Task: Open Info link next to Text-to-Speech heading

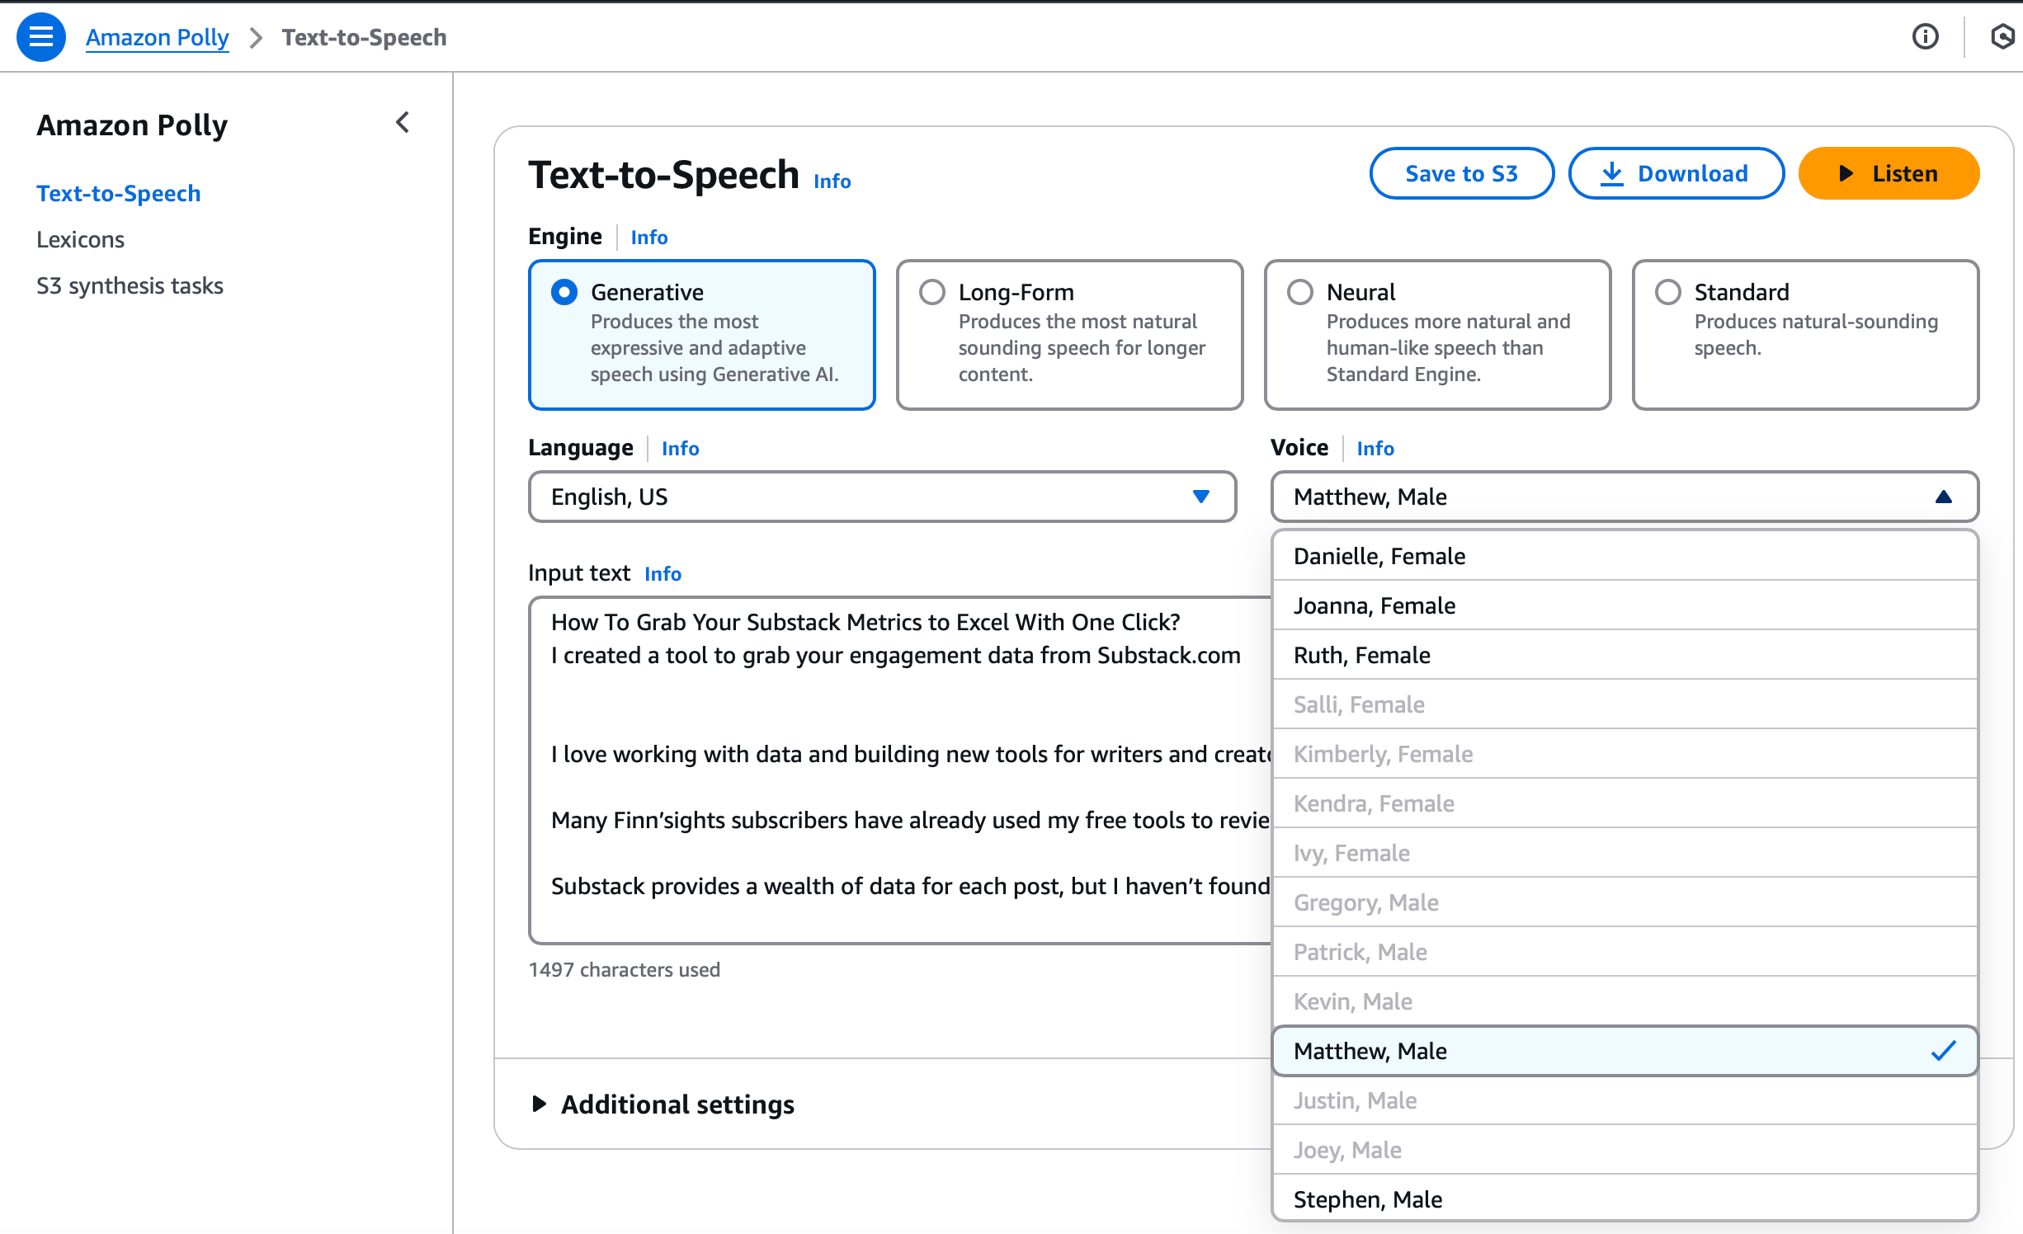Action: [832, 181]
